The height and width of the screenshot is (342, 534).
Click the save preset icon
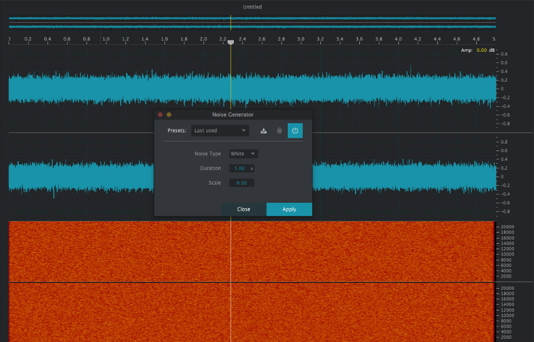(264, 131)
